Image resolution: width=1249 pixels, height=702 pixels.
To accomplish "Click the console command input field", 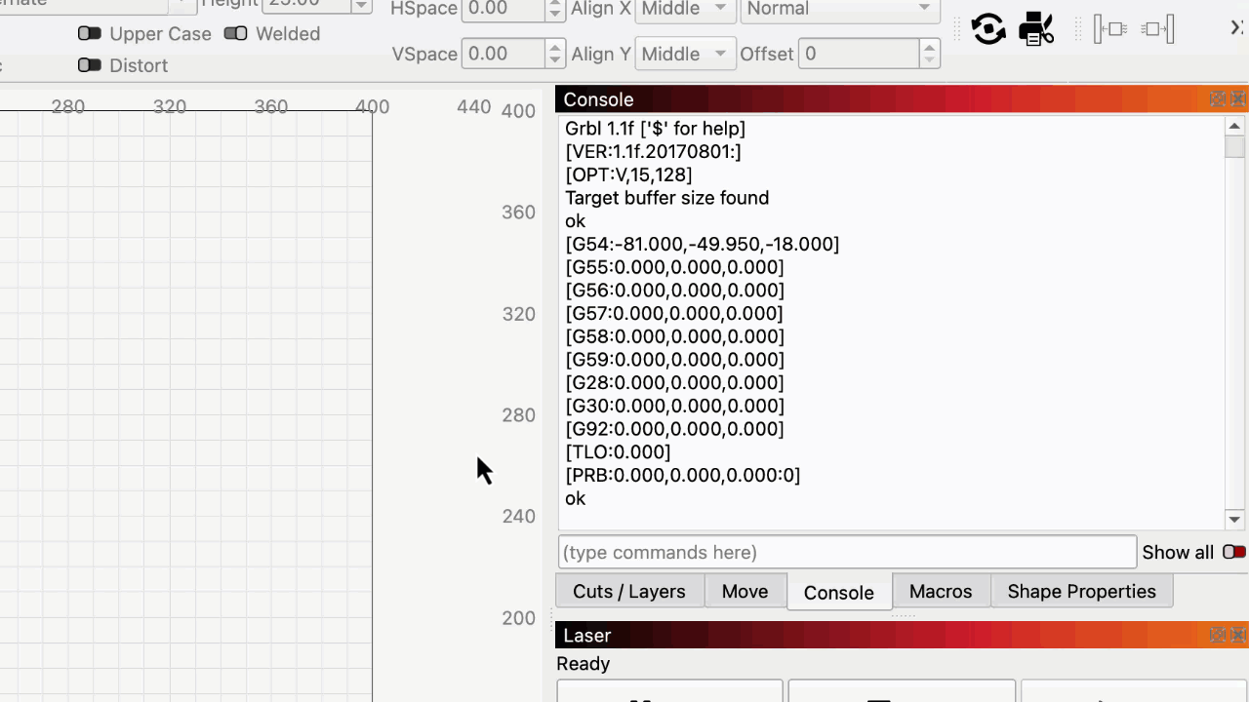I will (847, 553).
